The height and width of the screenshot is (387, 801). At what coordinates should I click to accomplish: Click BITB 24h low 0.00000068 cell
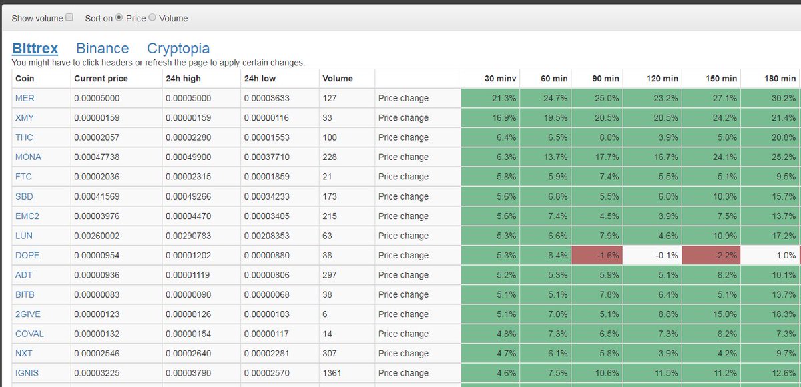280,294
